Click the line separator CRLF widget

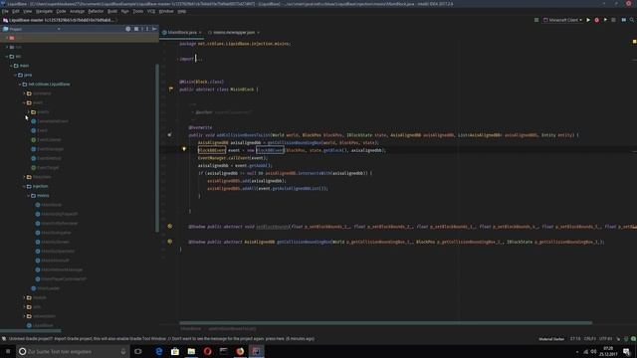coord(589,339)
